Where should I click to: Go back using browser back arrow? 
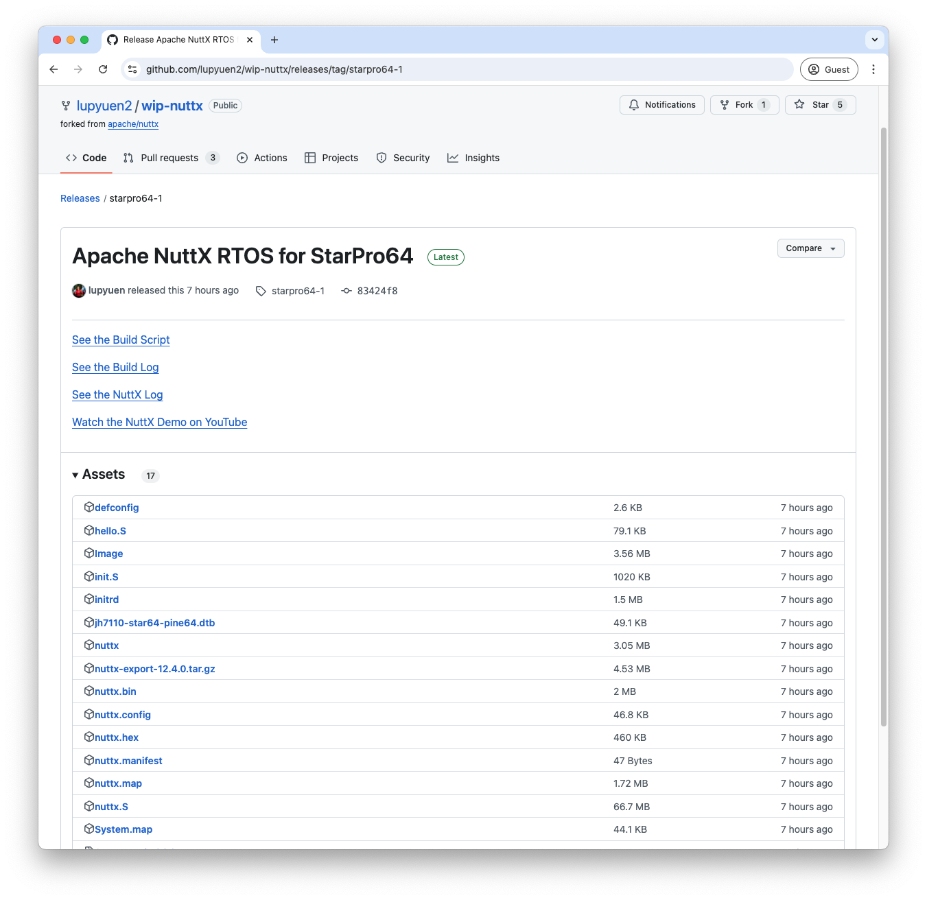point(54,69)
